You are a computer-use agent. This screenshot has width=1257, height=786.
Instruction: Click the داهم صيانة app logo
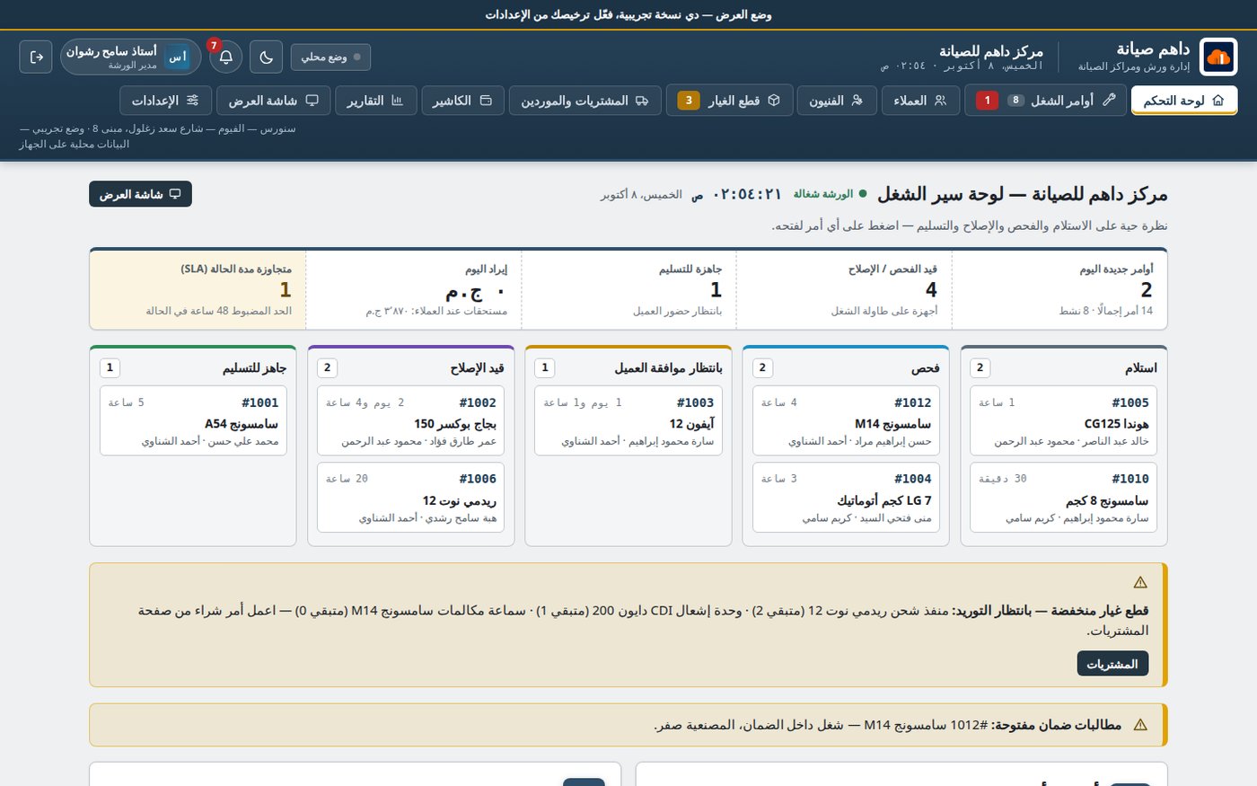point(1217,57)
